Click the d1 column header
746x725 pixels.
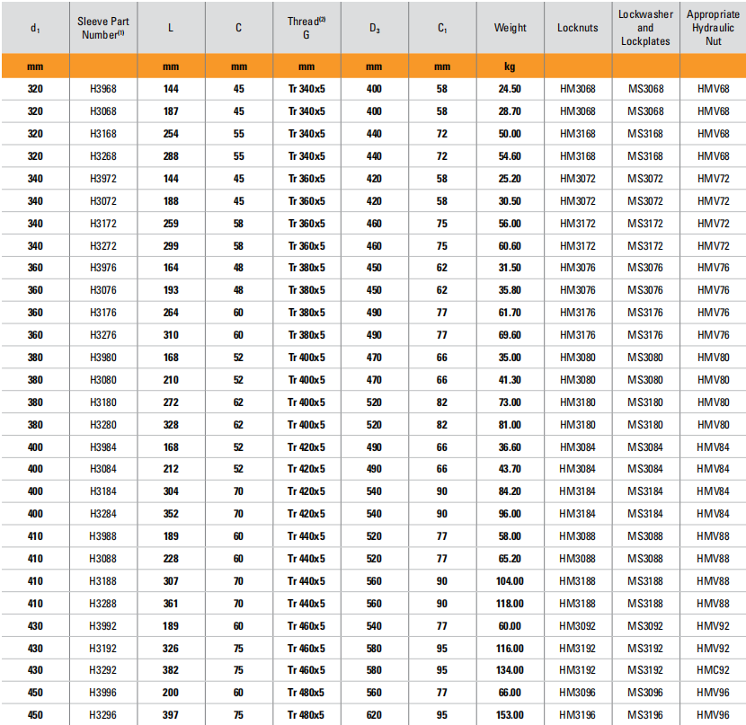pos(35,28)
